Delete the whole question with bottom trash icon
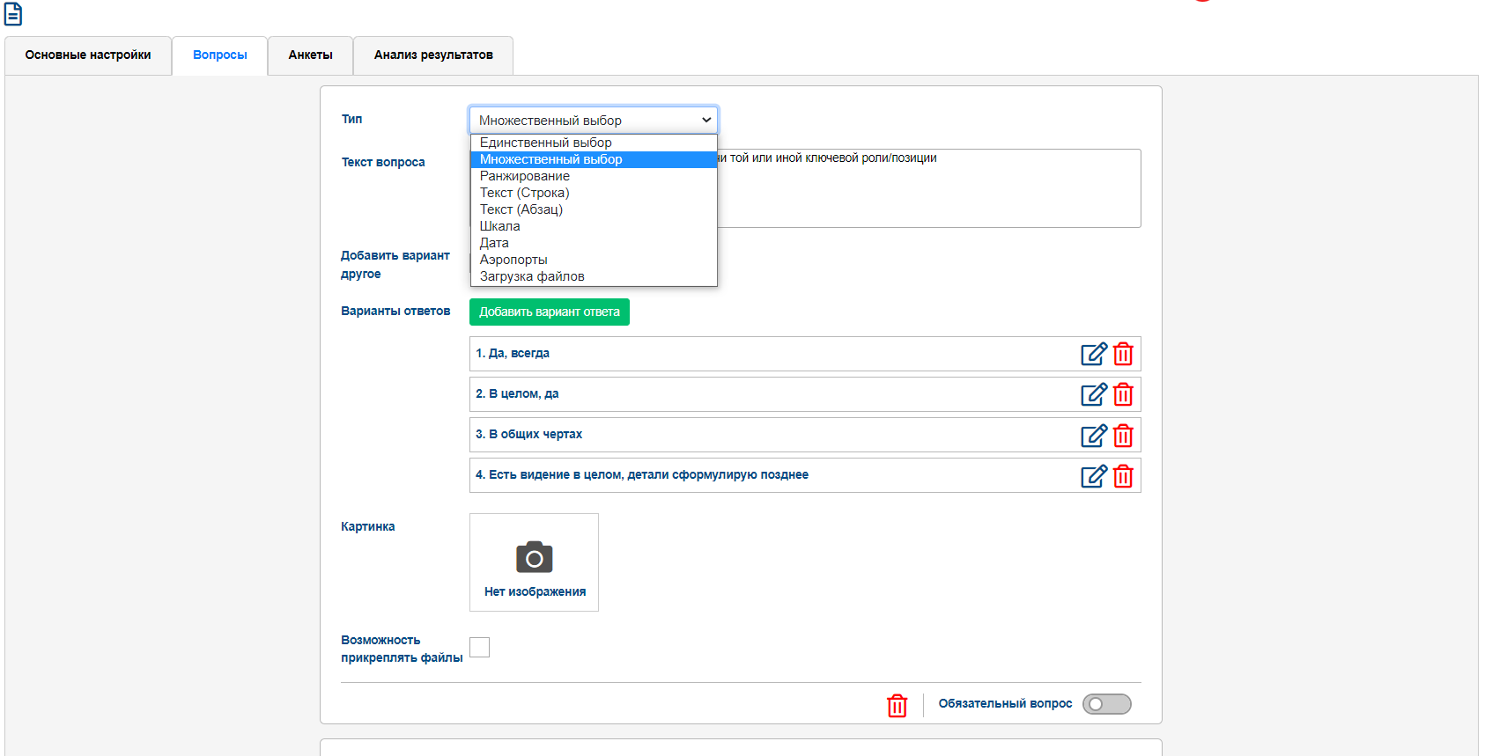 pos(897,706)
